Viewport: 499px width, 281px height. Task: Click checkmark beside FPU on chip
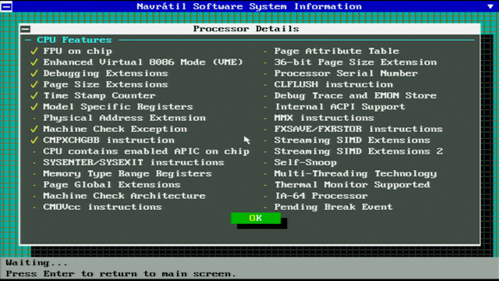pyautogui.click(x=34, y=51)
